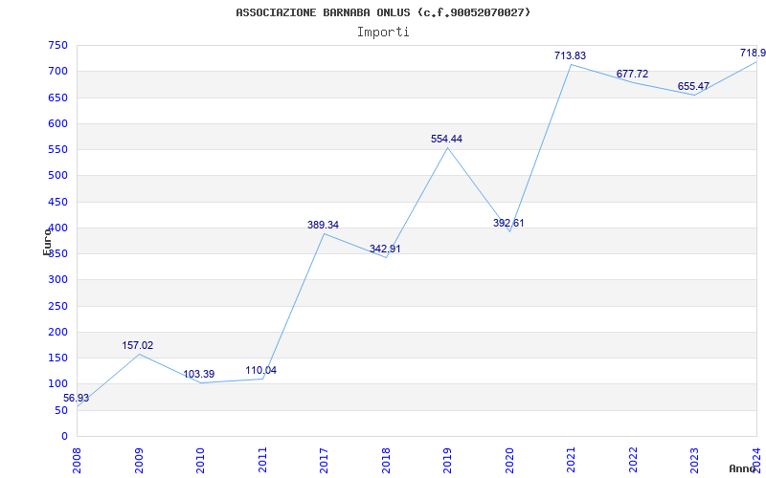Select data label 392.61
The image size is (766, 478).
(508, 223)
